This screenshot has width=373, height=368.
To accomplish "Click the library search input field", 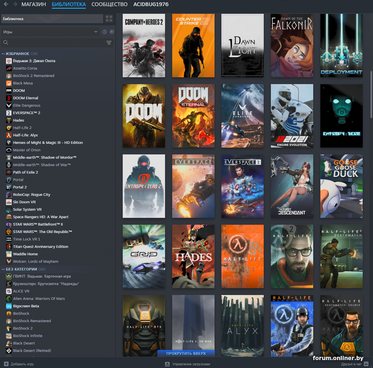I will (x=54, y=42).
